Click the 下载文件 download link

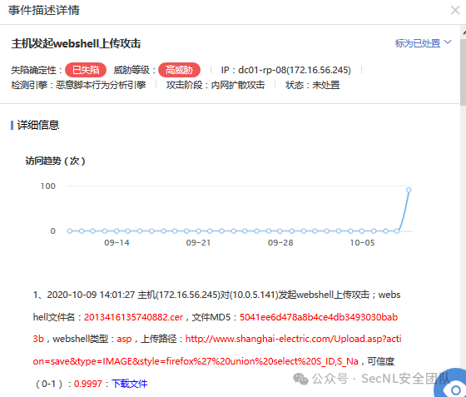point(130,384)
